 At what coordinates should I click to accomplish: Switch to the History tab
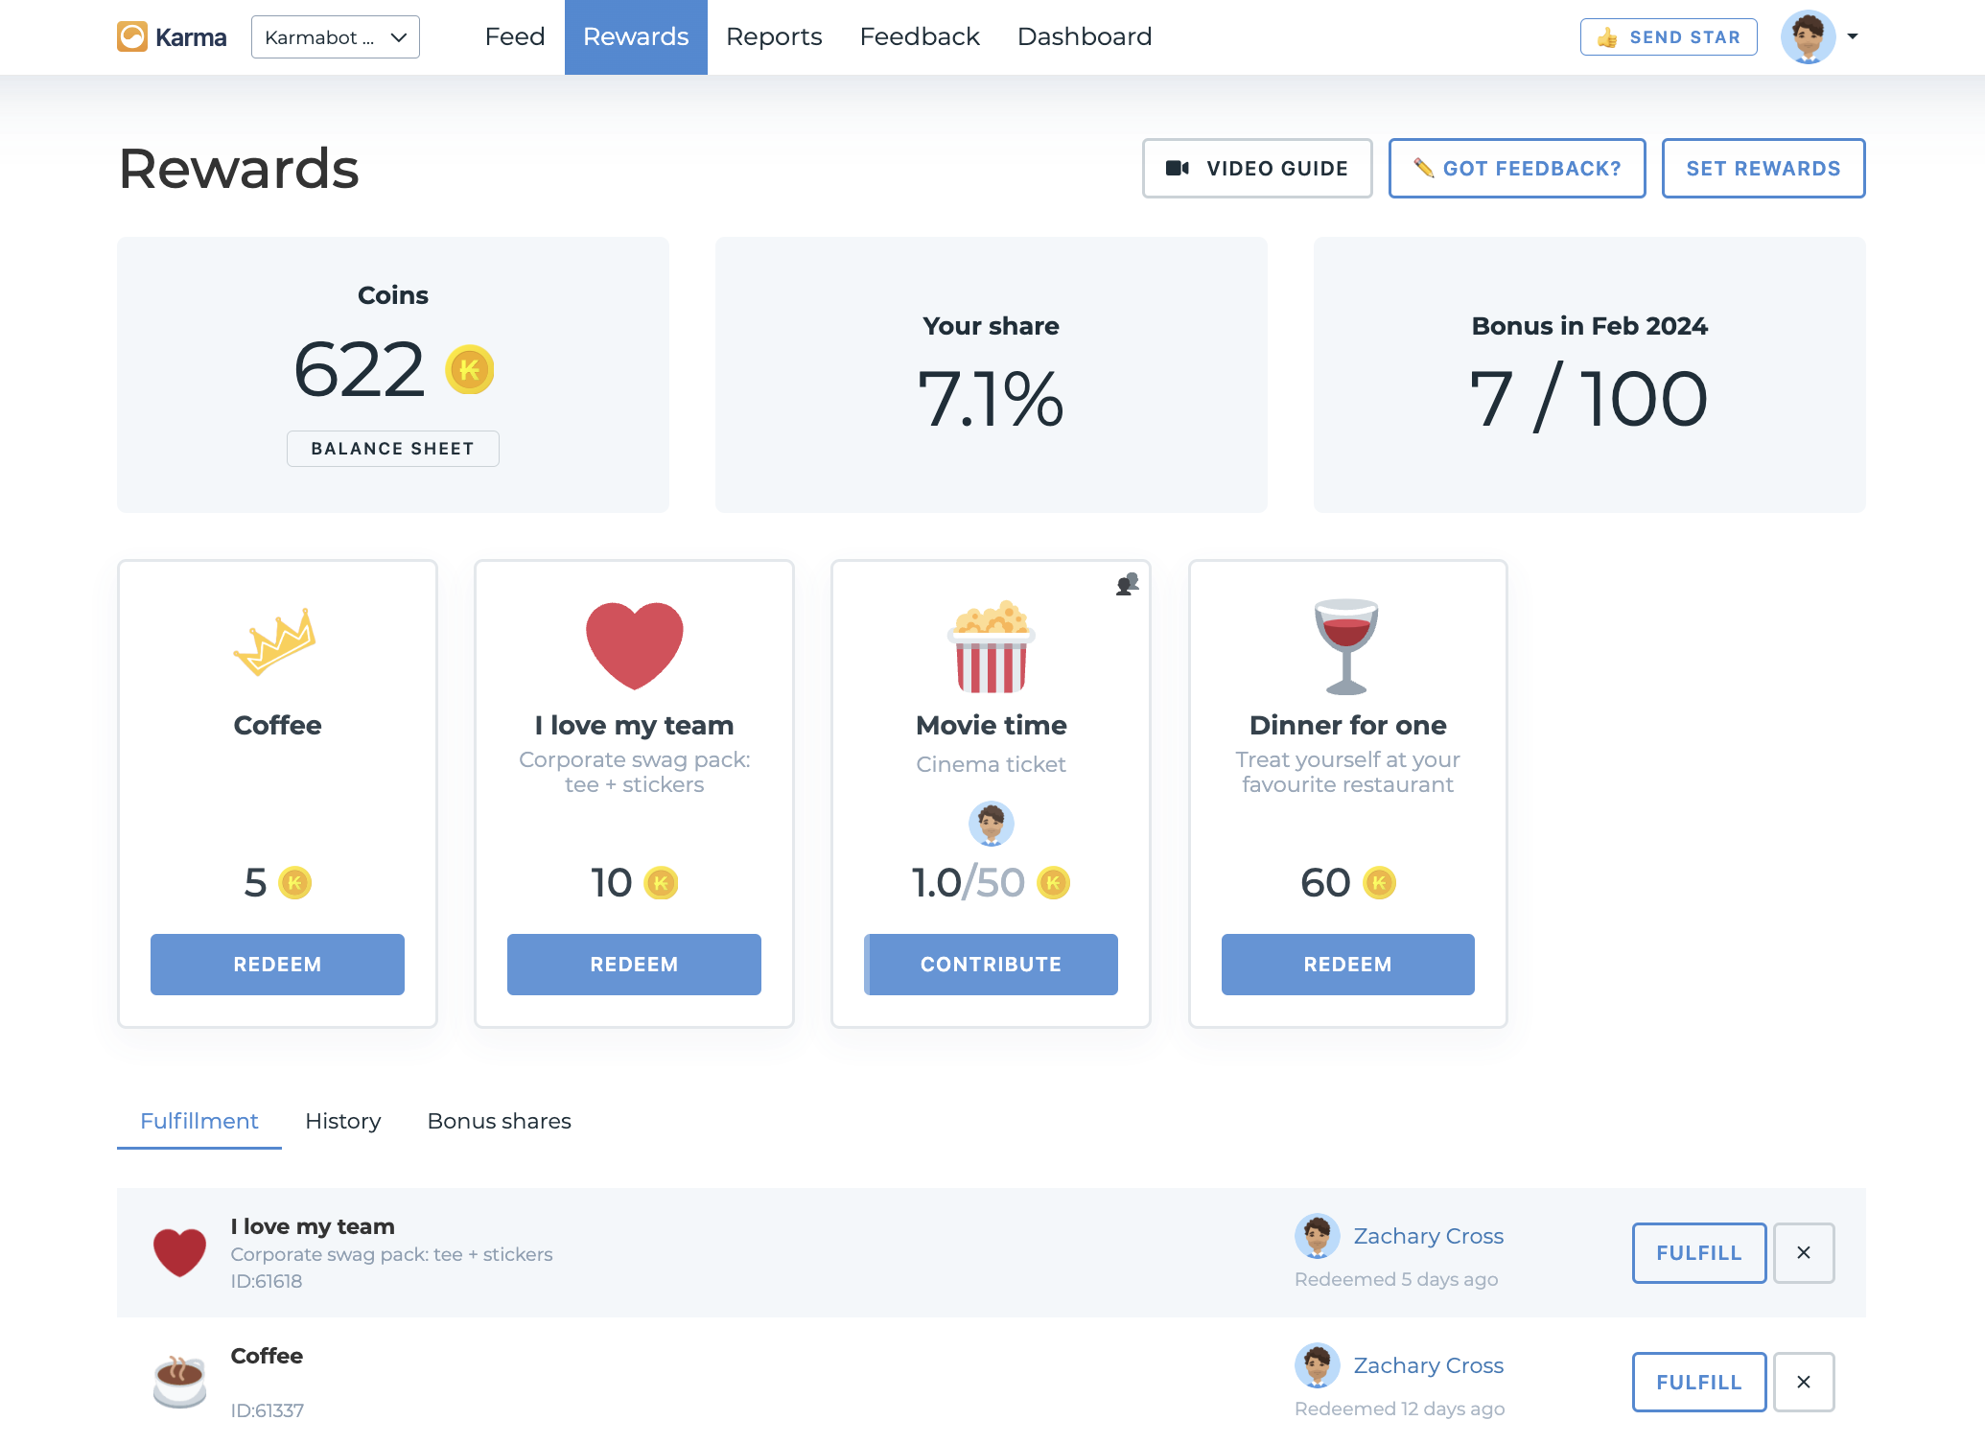tap(342, 1121)
